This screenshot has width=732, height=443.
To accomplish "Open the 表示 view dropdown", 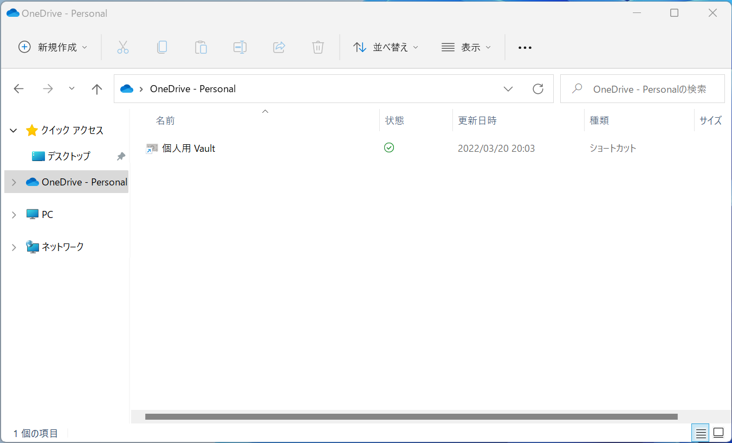I will click(466, 47).
